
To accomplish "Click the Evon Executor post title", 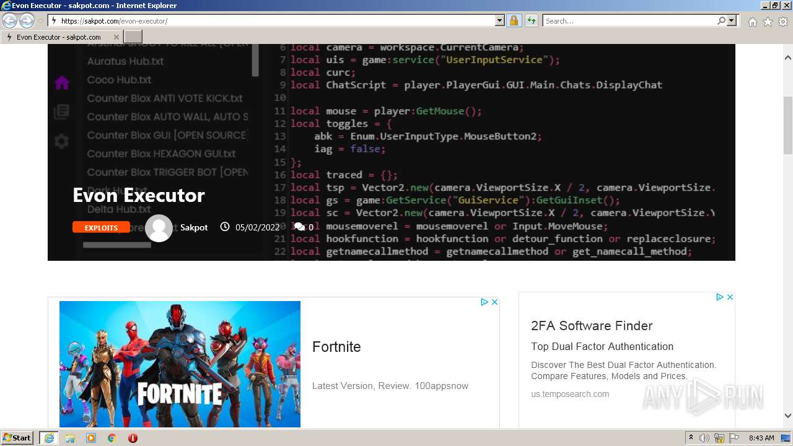I will pyautogui.click(x=139, y=195).
